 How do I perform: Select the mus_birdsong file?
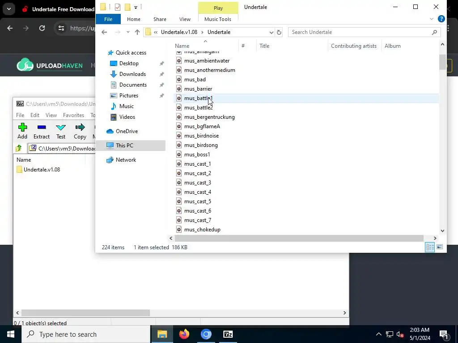201,145
